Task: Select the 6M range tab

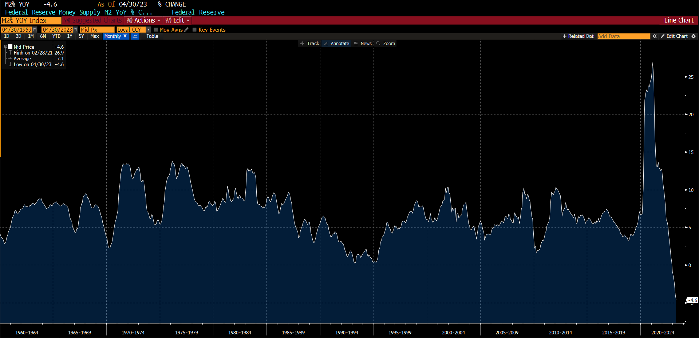Action: point(43,36)
